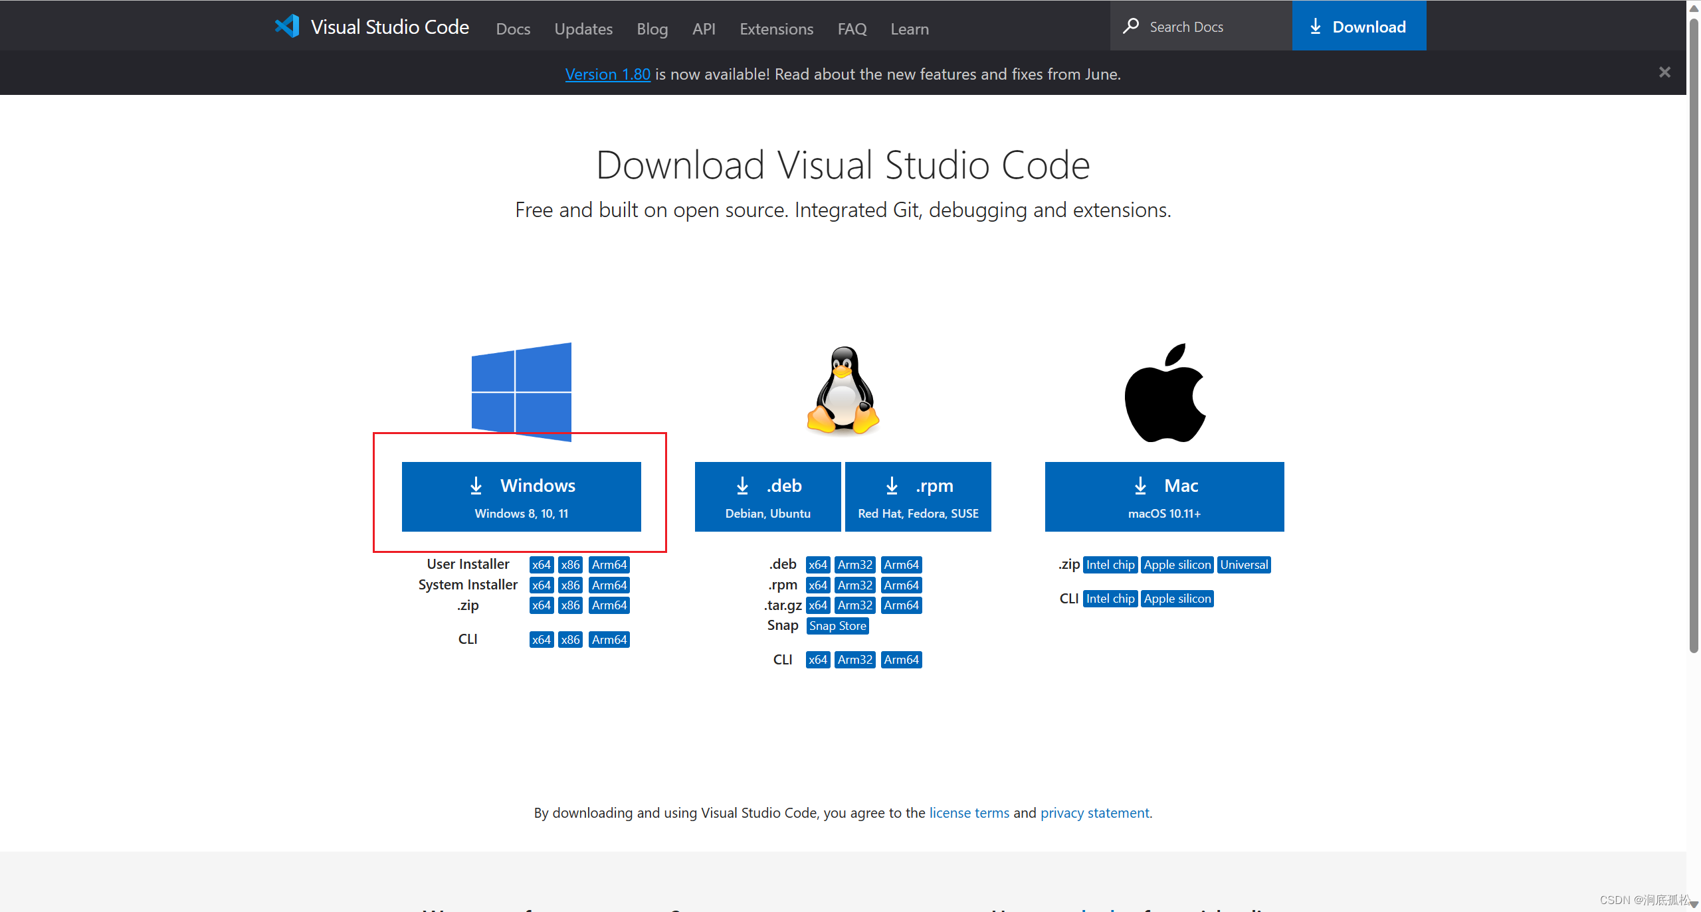
Task: Download Linux .deb x64
Action: pos(818,565)
